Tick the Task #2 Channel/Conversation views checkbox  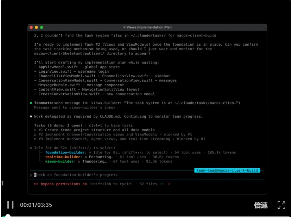[x=36, y=134]
